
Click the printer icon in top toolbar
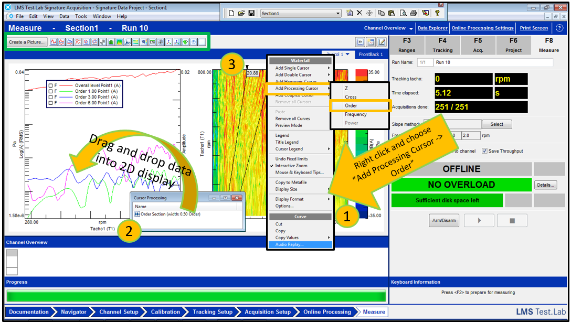point(414,13)
